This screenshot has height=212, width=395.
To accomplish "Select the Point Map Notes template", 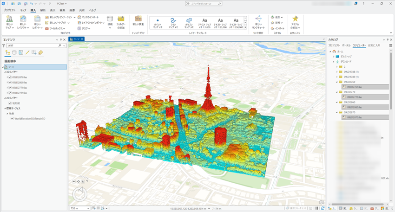I will click(x=158, y=23).
